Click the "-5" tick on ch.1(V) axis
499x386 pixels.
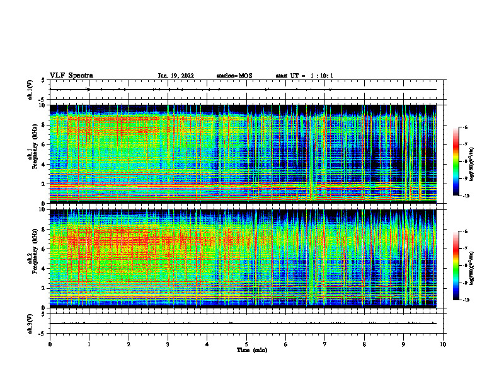coord(42,100)
